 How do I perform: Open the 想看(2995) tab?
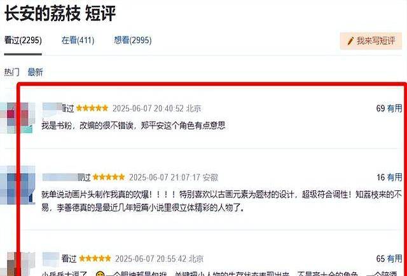[133, 40]
